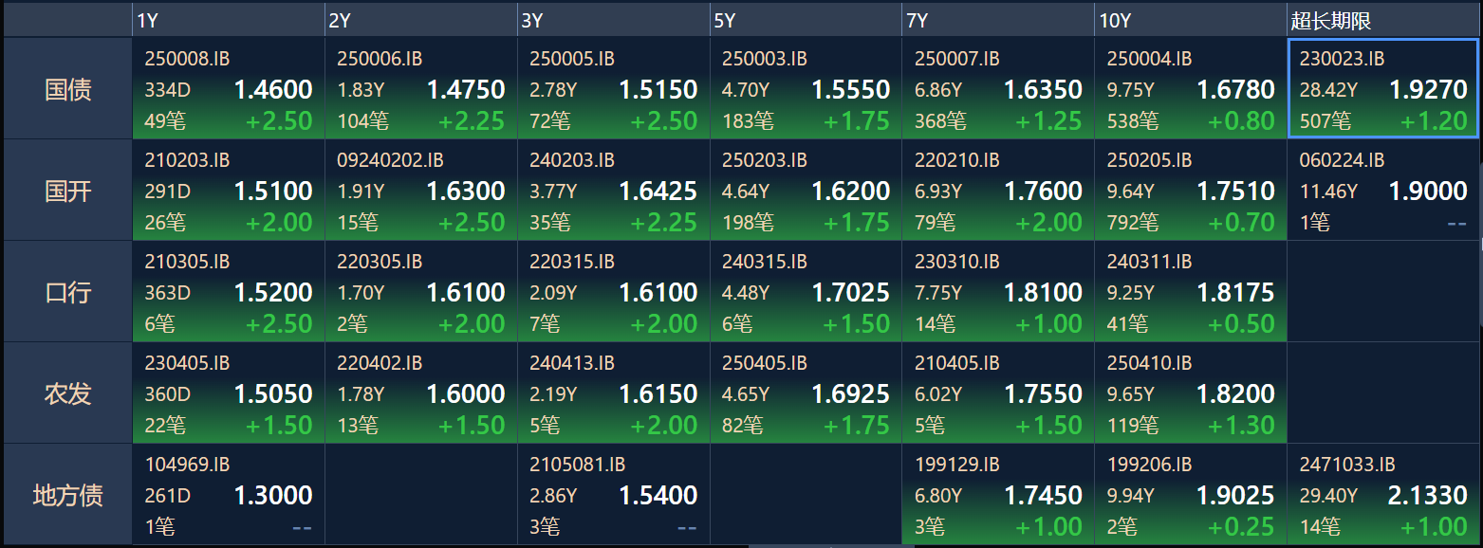Screen dimensions: 1483x548
Task: Open bond code 250004.IB
Action: tap(1149, 59)
